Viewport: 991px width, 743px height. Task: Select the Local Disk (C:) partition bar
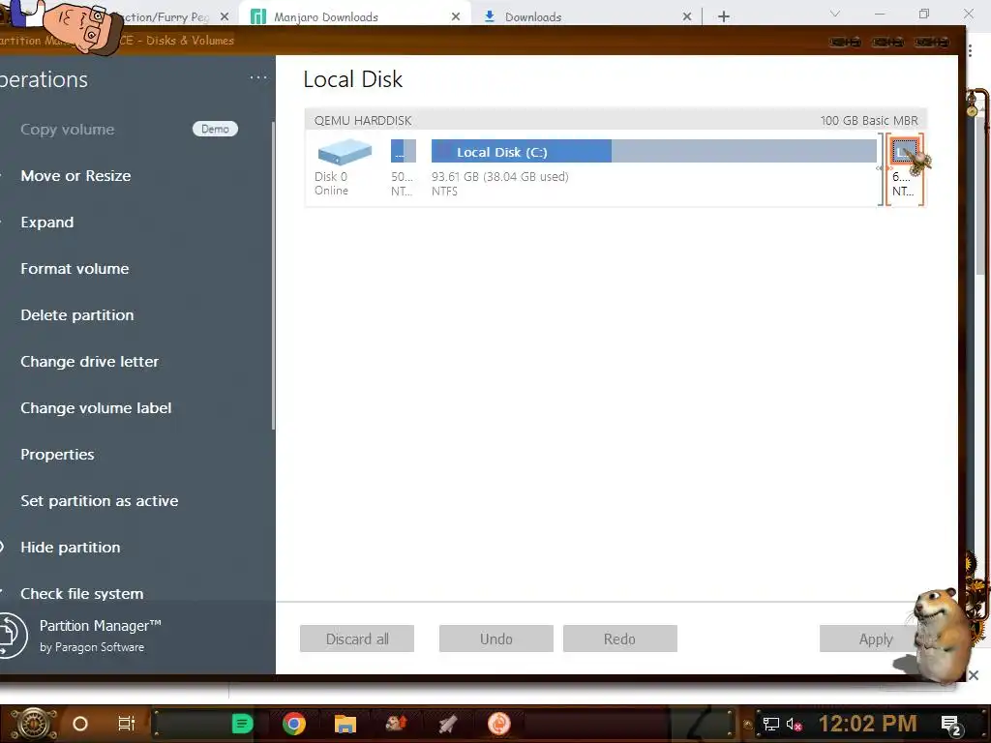point(653,152)
